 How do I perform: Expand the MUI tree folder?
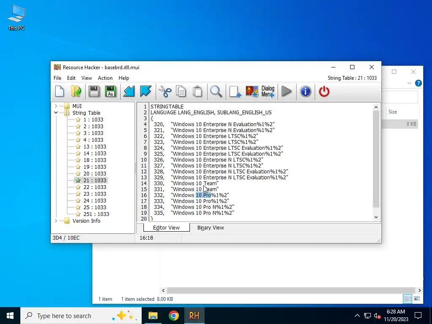point(56,106)
